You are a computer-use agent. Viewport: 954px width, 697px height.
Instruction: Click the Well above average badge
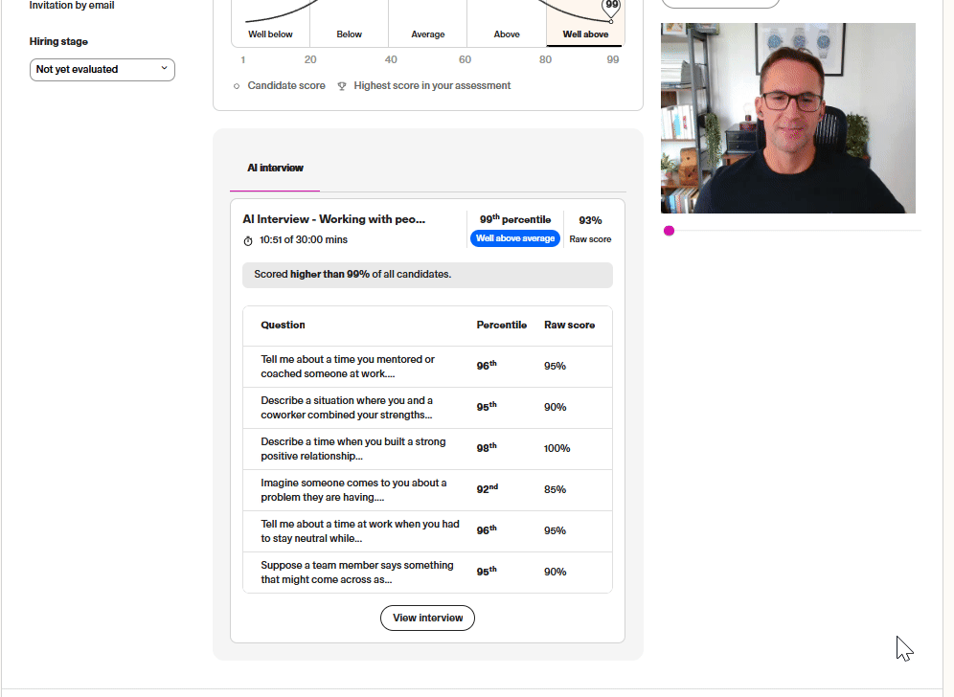tap(515, 238)
